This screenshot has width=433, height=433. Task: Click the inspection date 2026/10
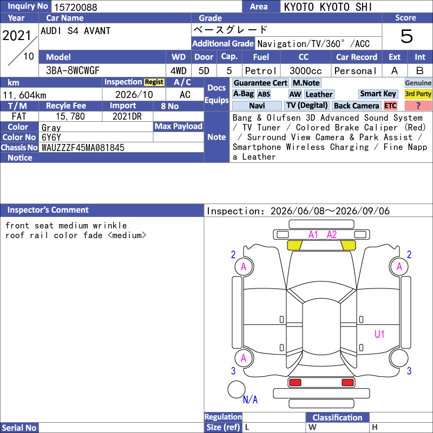[x=134, y=95]
